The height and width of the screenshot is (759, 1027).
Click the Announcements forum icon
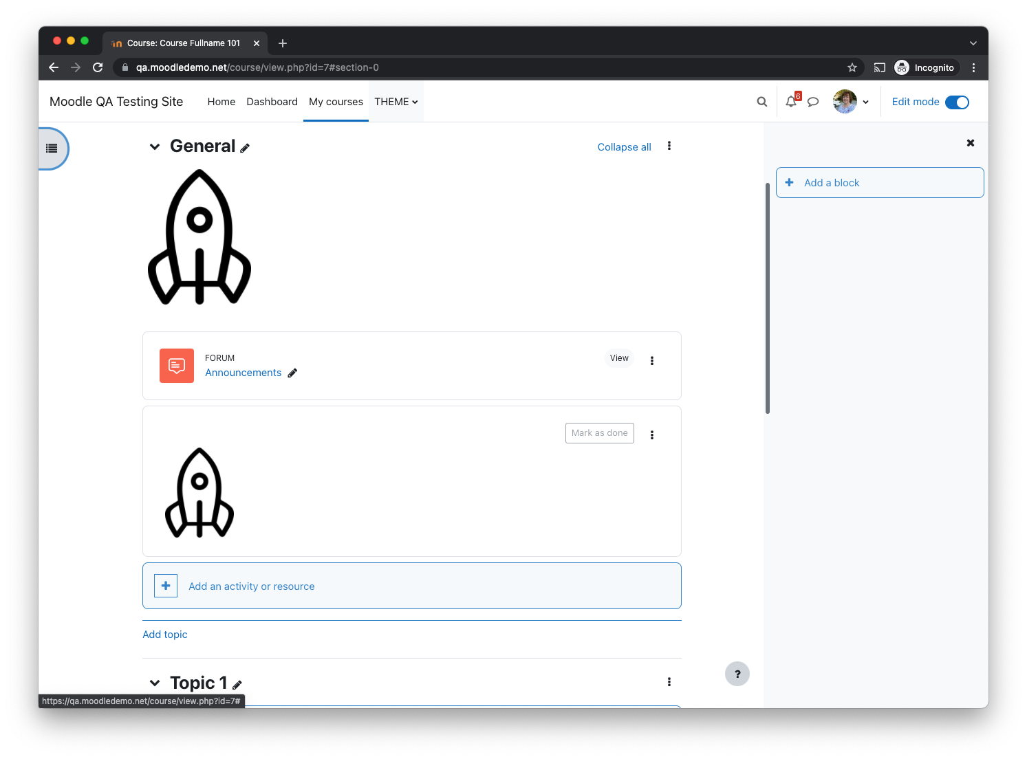[x=177, y=366]
